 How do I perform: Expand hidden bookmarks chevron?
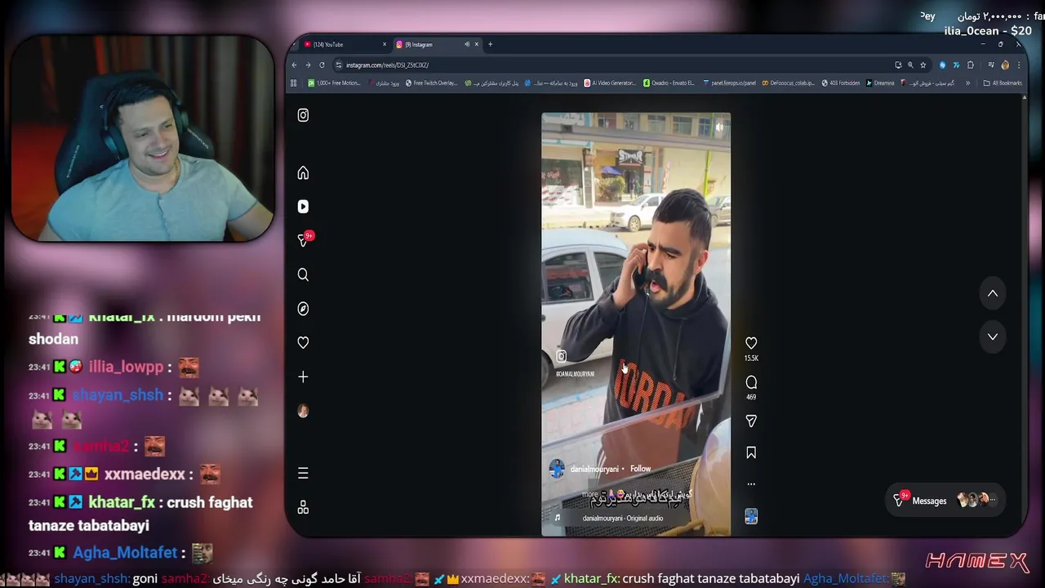[x=967, y=82]
